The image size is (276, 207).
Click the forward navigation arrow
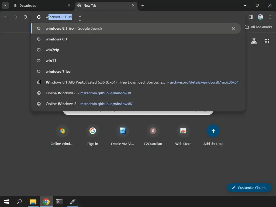click(x=16, y=17)
